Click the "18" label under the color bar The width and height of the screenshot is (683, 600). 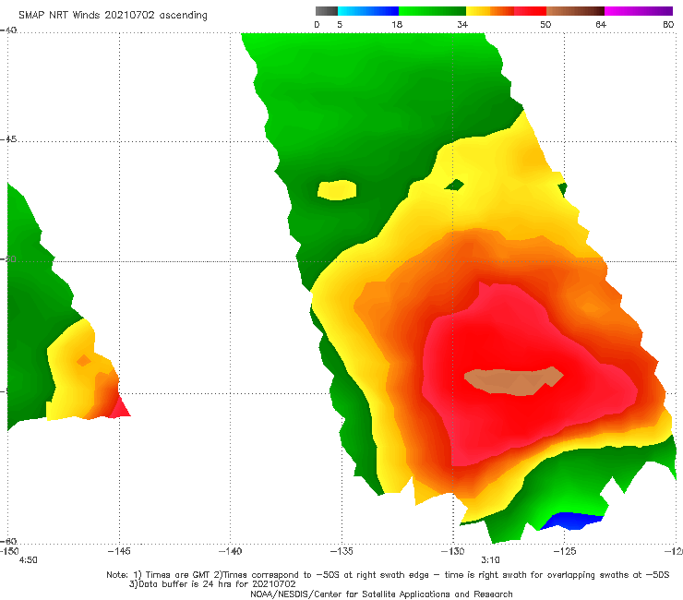click(x=397, y=24)
